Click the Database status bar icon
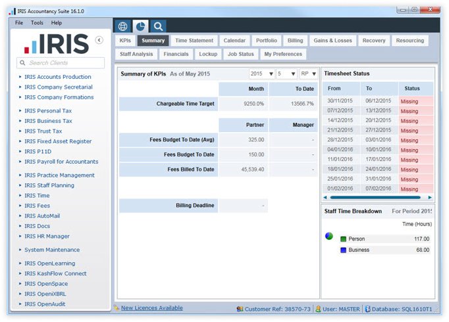Image resolution: width=449 pixels, height=322 pixels. point(367,309)
